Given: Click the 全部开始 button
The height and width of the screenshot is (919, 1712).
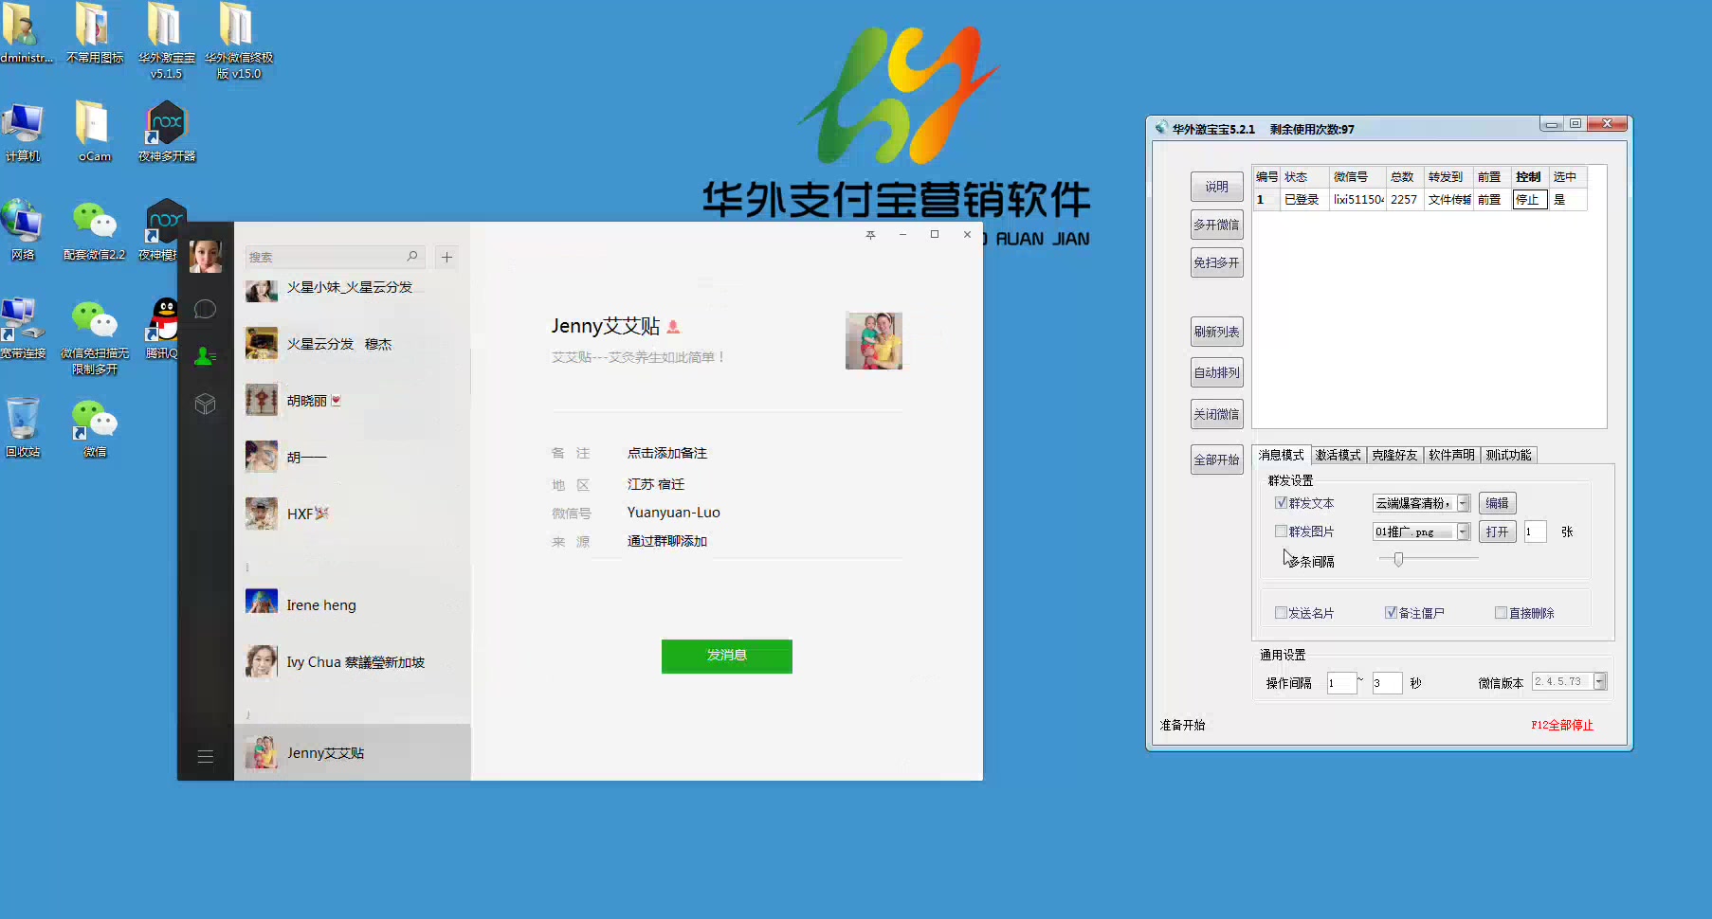Looking at the screenshot, I should point(1217,459).
